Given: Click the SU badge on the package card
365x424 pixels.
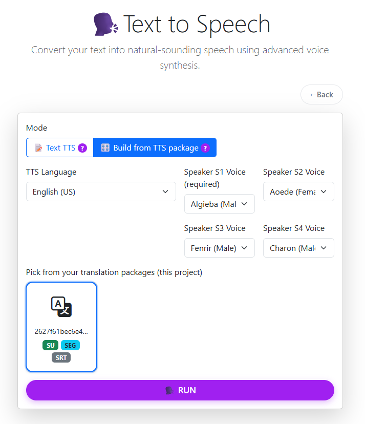Looking at the screenshot, I should [50, 345].
